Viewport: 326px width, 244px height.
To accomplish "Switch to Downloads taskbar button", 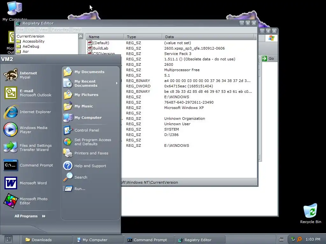I will click(x=47, y=240).
